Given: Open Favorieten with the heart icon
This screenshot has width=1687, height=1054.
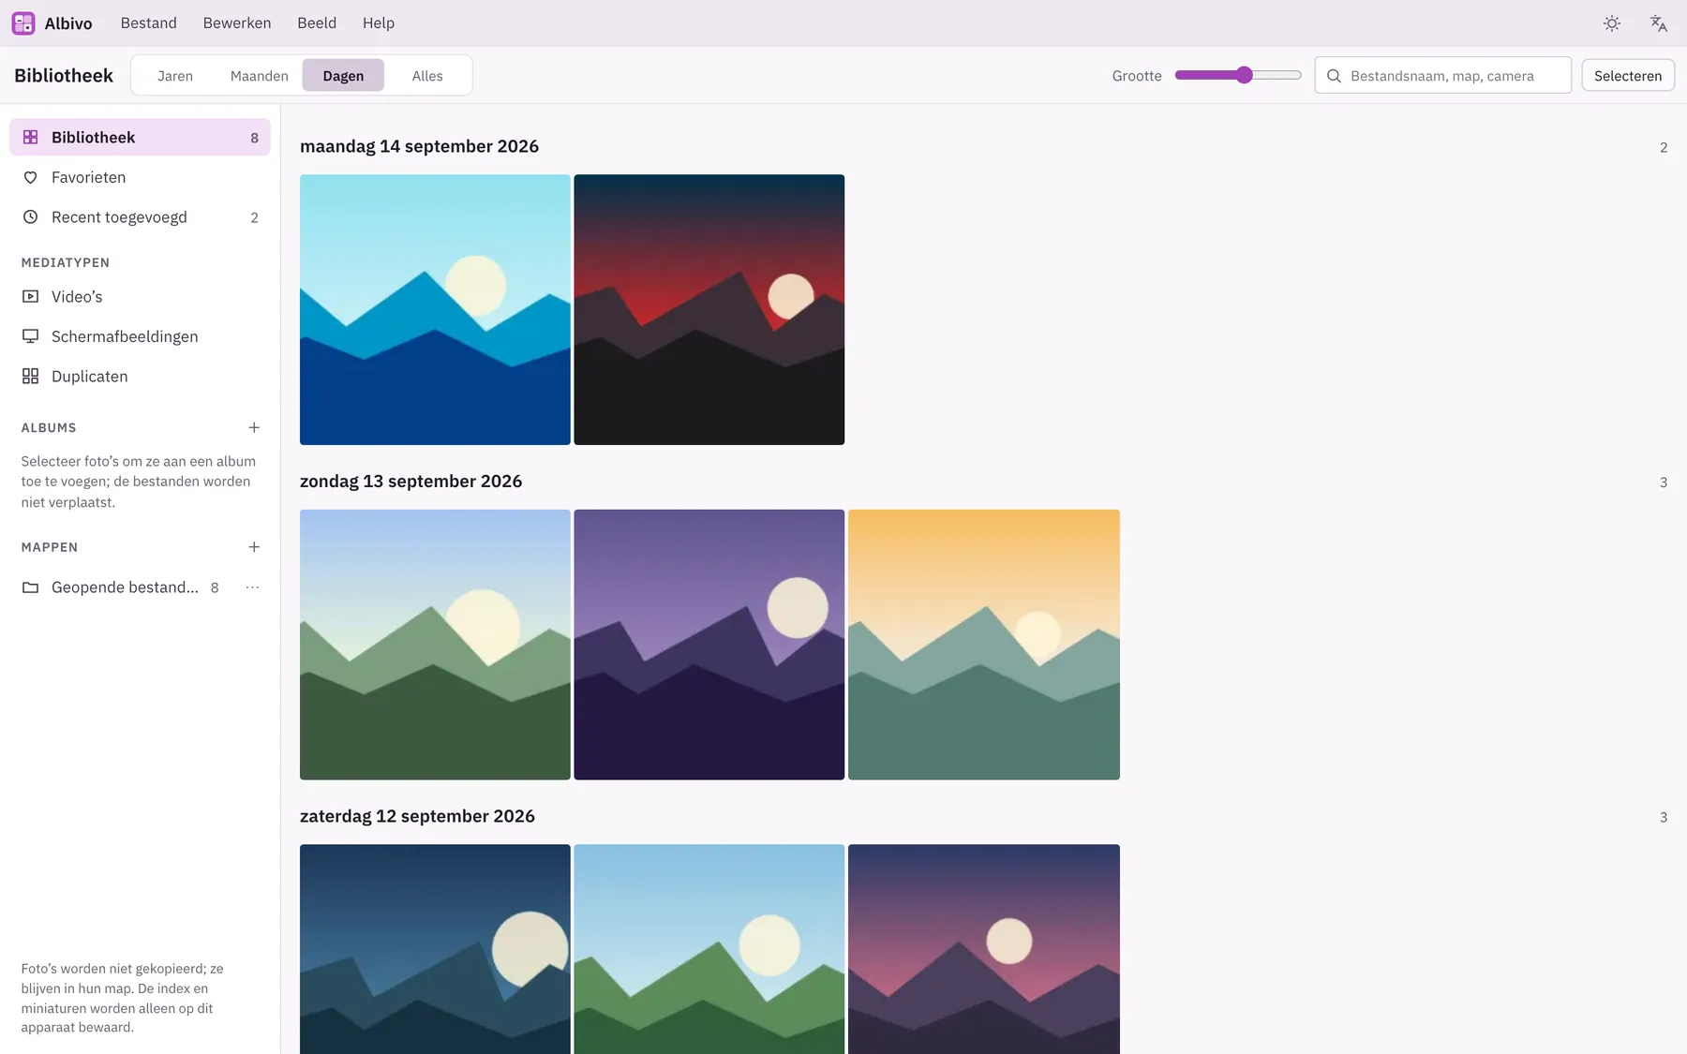Looking at the screenshot, I should [x=140, y=177].
